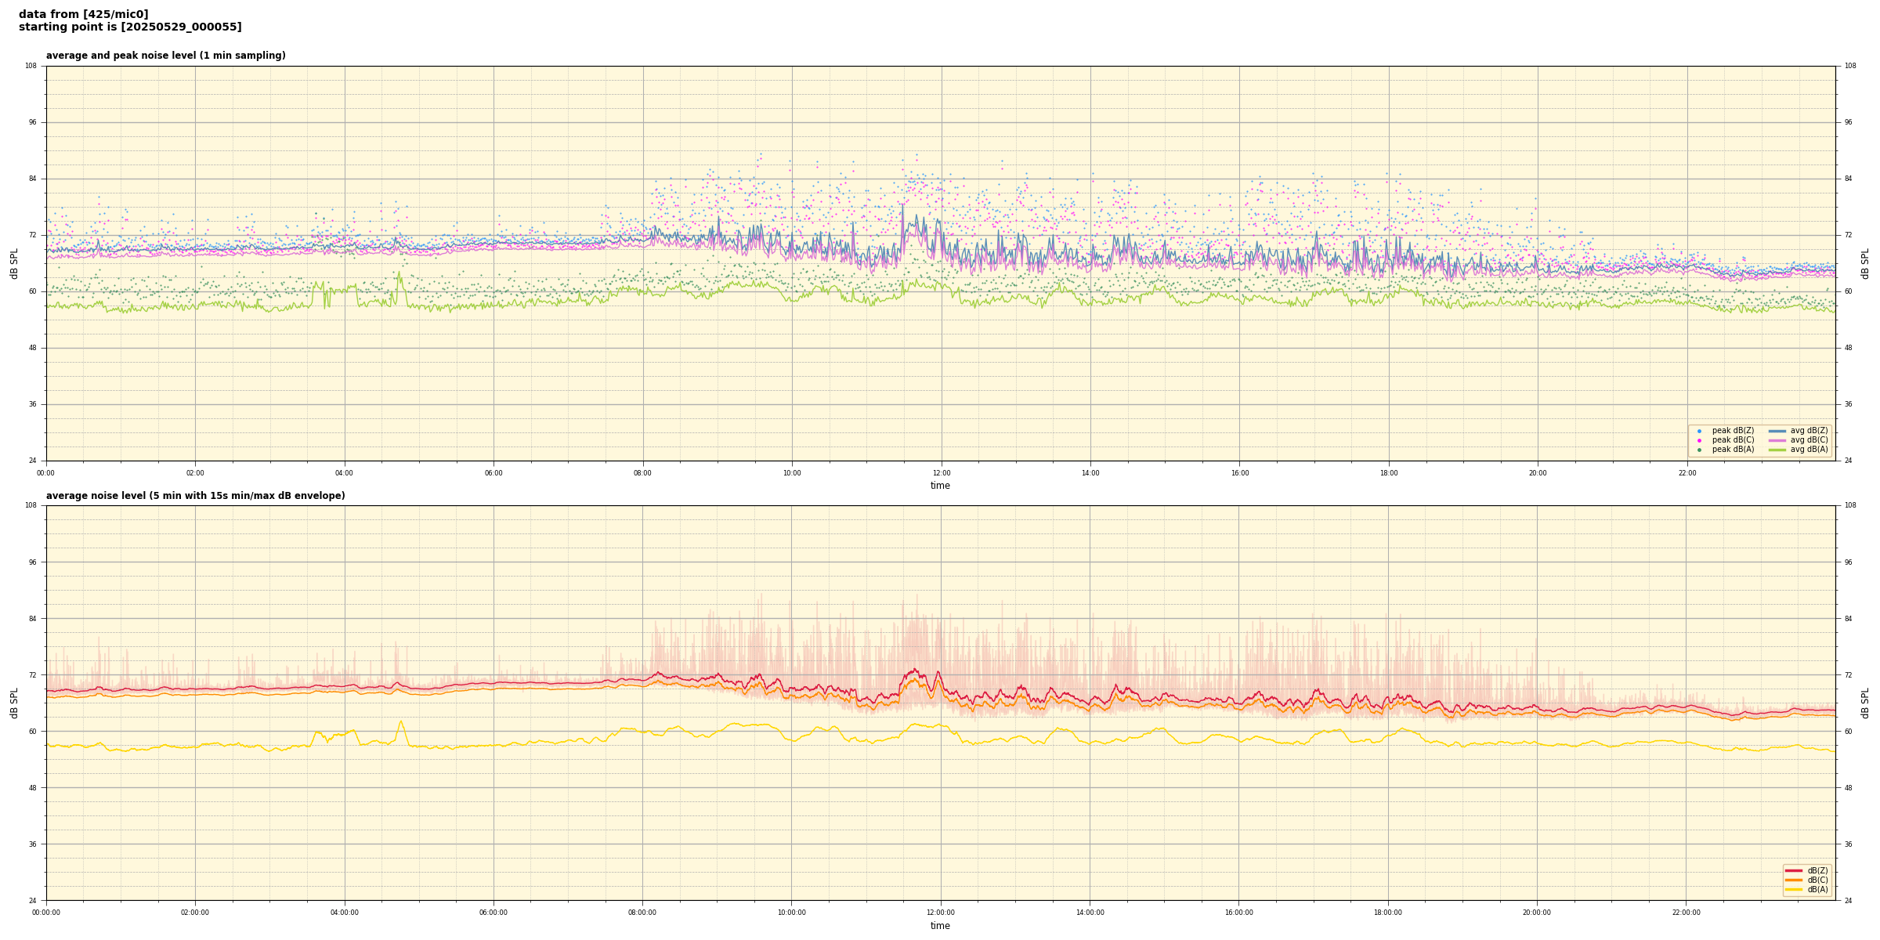1880x940 pixels.
Task: Click the 12:00 tick label on top chart
Action: pyautogui.click(x=941, y=473)
